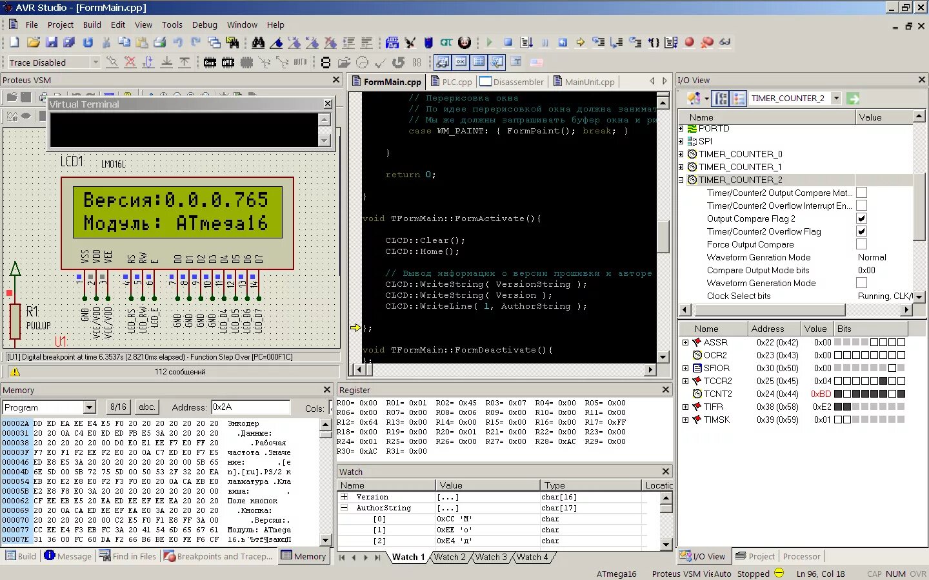Uncheck Timer/Counter2 Overflow Flag
929x580 pixels.
(861, 231)
